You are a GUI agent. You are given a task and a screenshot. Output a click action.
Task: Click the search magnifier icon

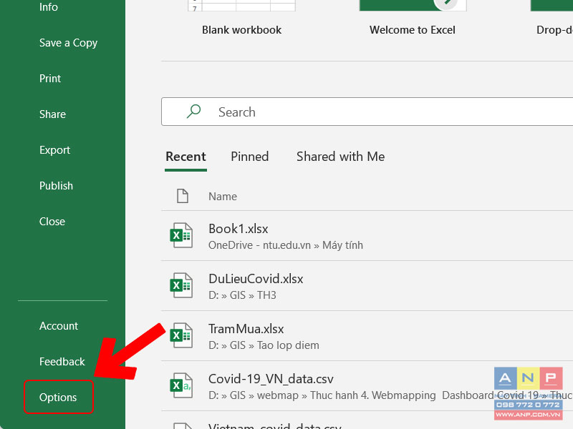(x=193, y=112)
